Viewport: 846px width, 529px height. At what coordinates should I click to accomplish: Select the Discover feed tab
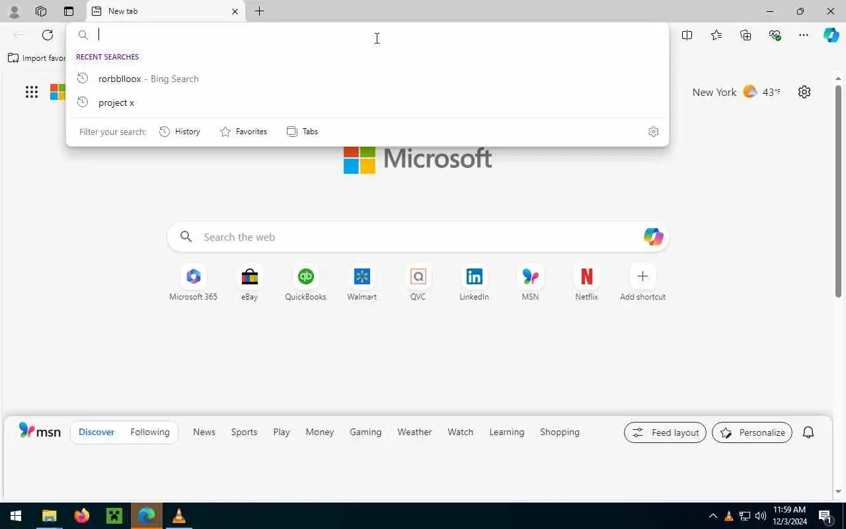click(96, 432)
